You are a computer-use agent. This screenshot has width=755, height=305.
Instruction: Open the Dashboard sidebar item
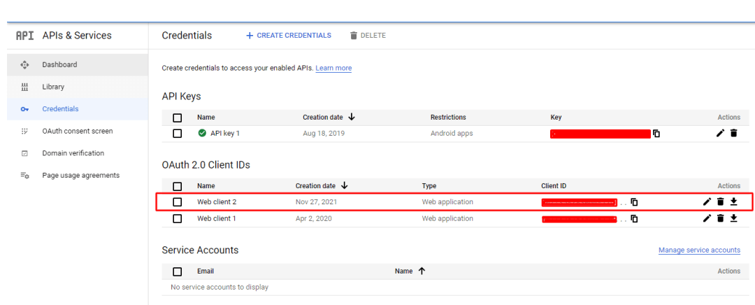point(78,64)
